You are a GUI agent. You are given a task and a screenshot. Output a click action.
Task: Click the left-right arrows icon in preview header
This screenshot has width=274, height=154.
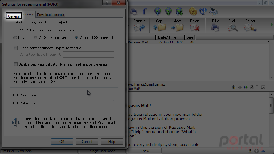pos(240,87)
